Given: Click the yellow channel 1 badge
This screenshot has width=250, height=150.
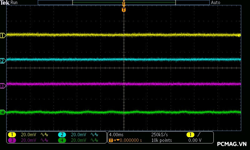Looking at the screenshot, I should (12, 135).
